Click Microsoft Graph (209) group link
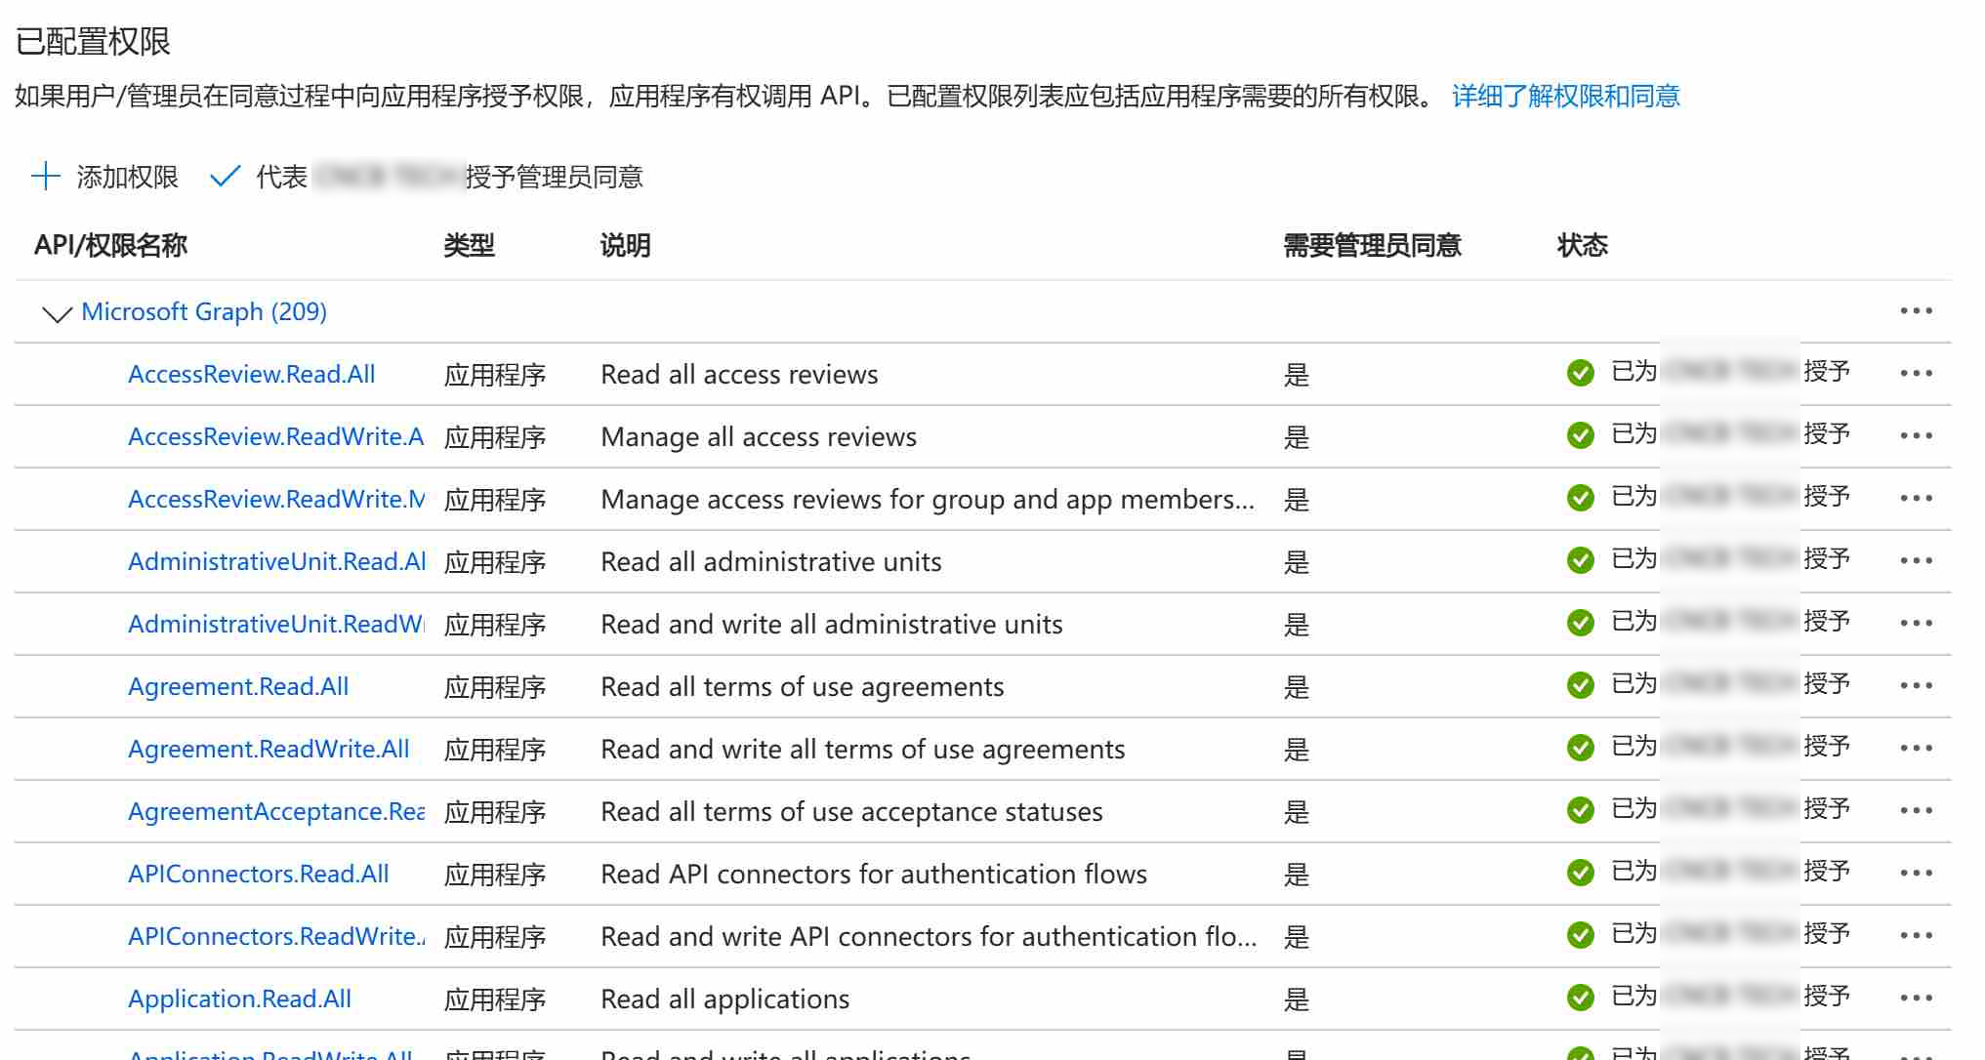The width and height of the screenshot is (1985, 1060). tap(203, 311)
